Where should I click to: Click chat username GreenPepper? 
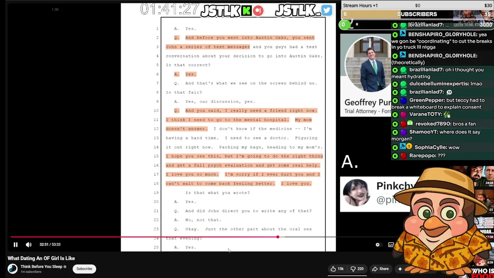(426, 100)
